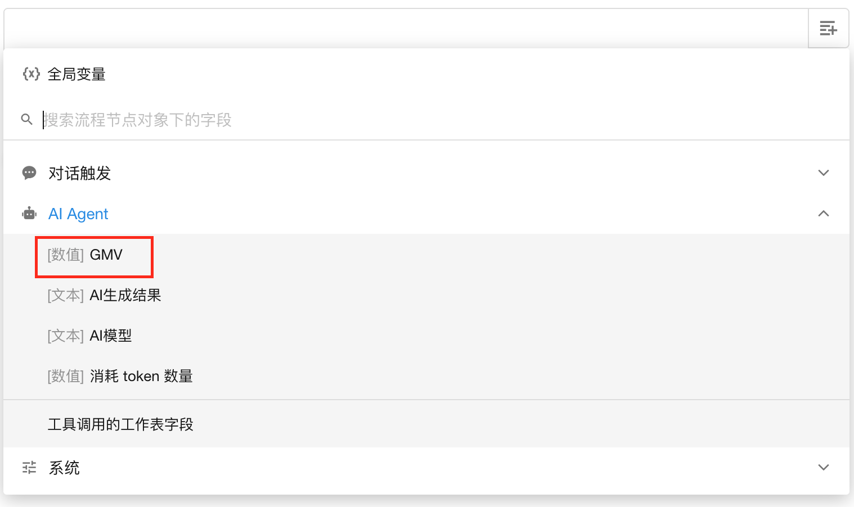Choose the [文本] AI模型 field

coord(90,336)
